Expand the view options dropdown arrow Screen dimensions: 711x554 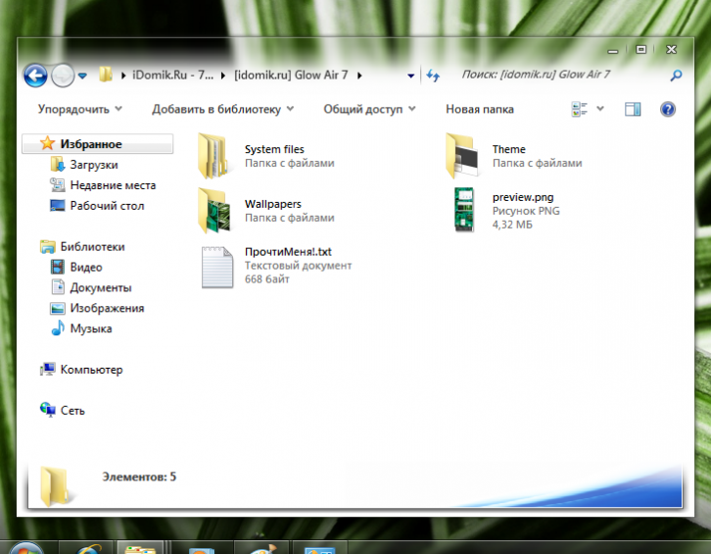coord(600,109)
